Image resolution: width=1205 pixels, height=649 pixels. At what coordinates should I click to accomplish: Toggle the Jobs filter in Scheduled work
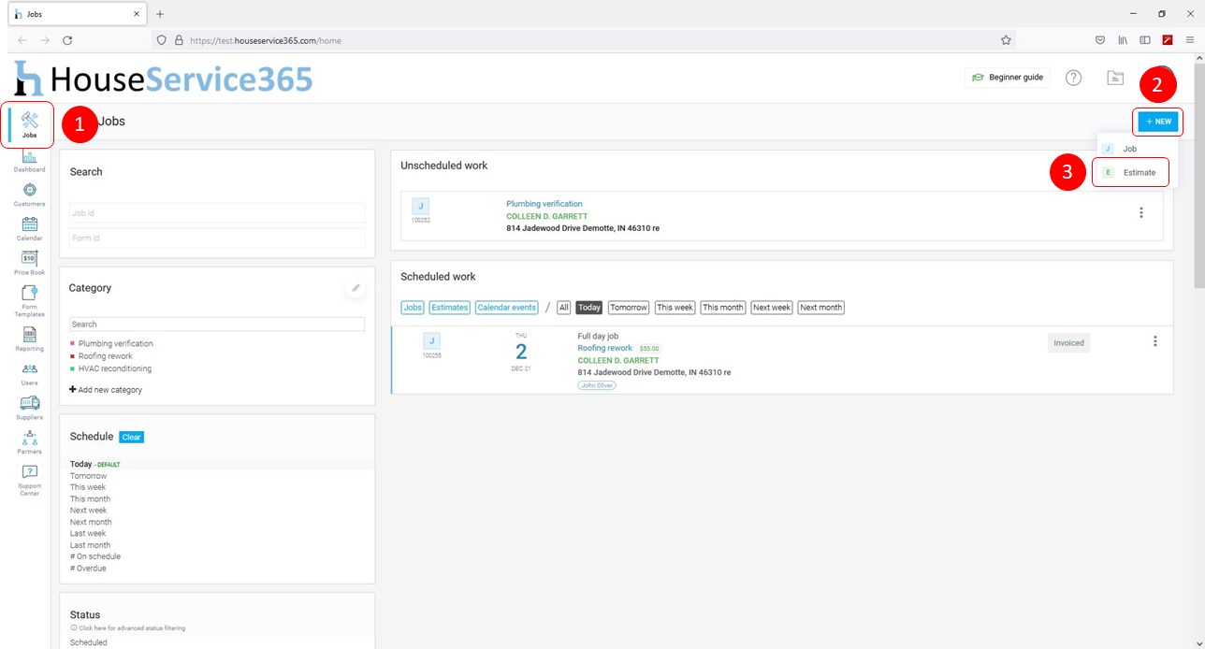tap(413, 308)
